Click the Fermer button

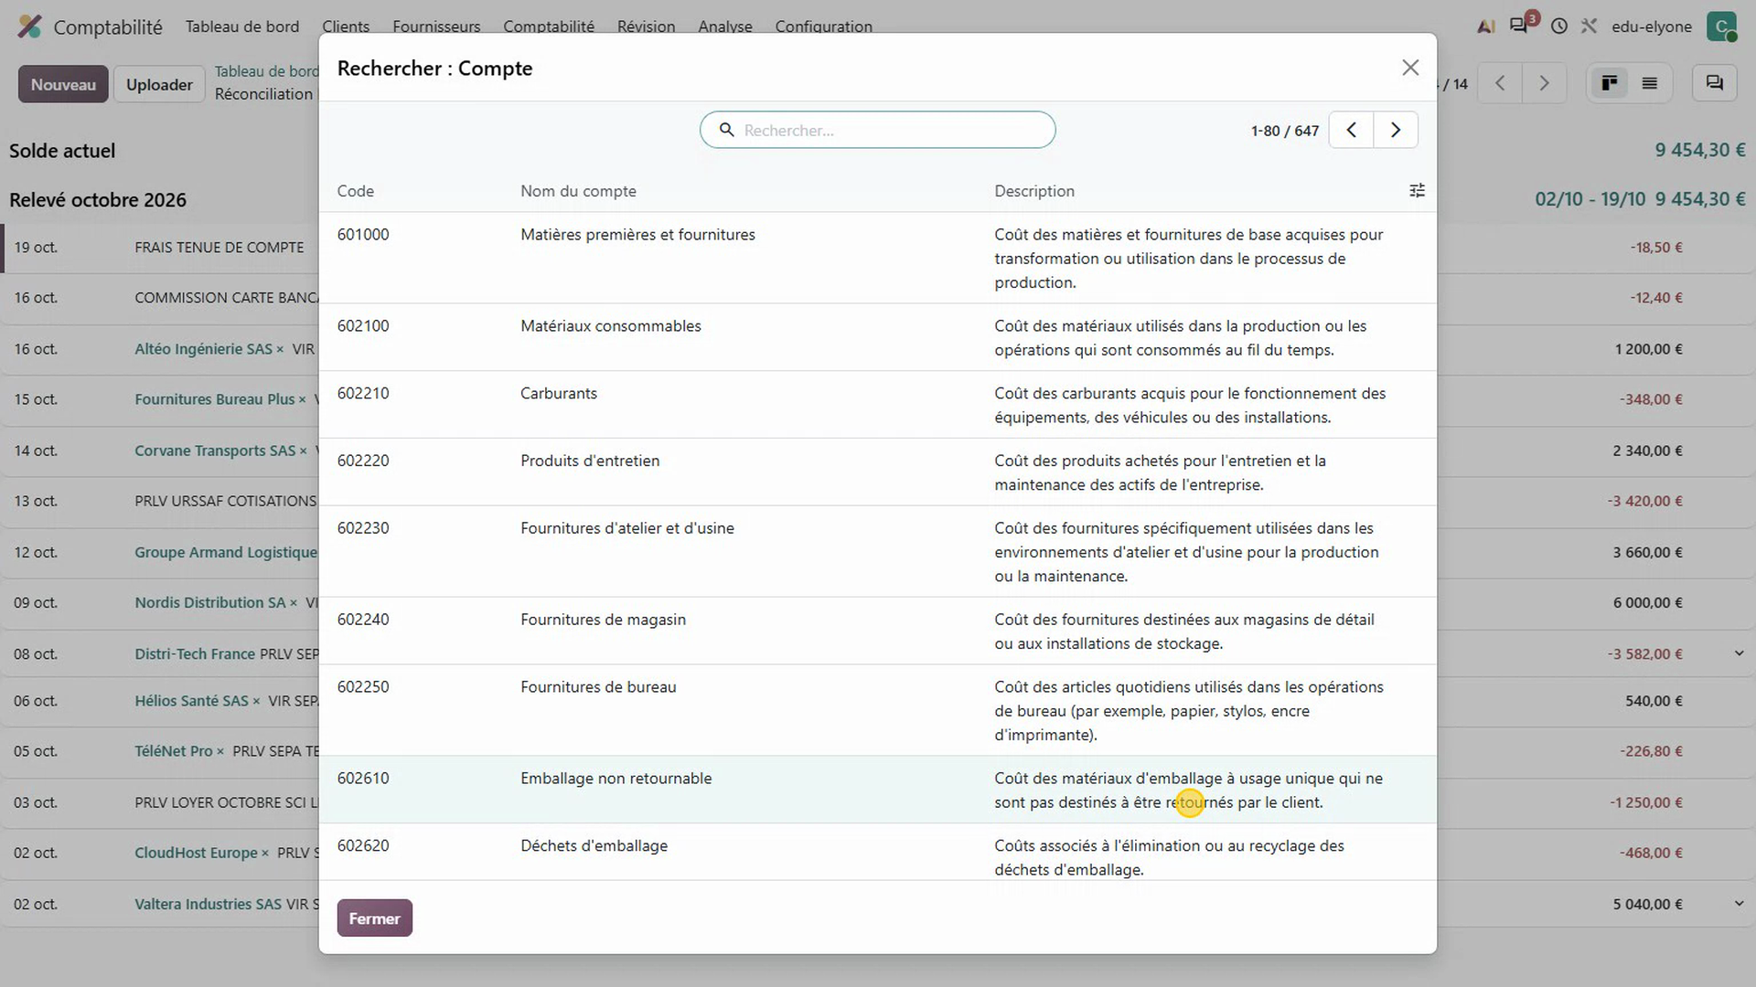pyautogui.click(x=374, y=918)
